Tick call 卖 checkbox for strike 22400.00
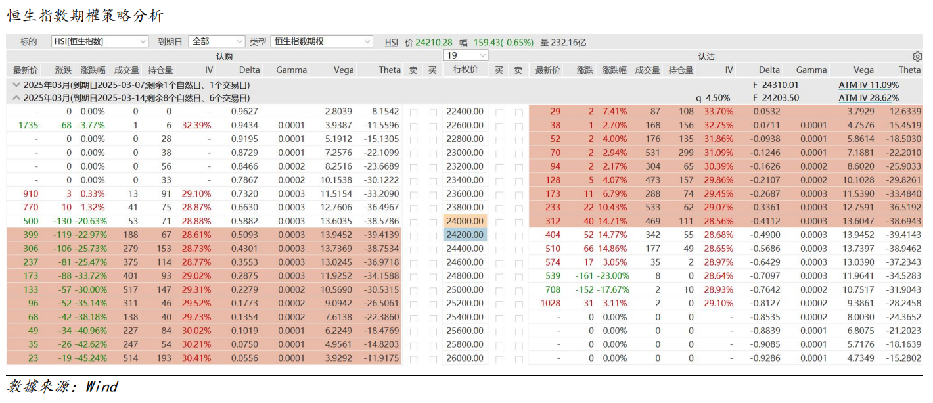The height and width of the screenshot is (403, 933). click(x=413, y=112)
